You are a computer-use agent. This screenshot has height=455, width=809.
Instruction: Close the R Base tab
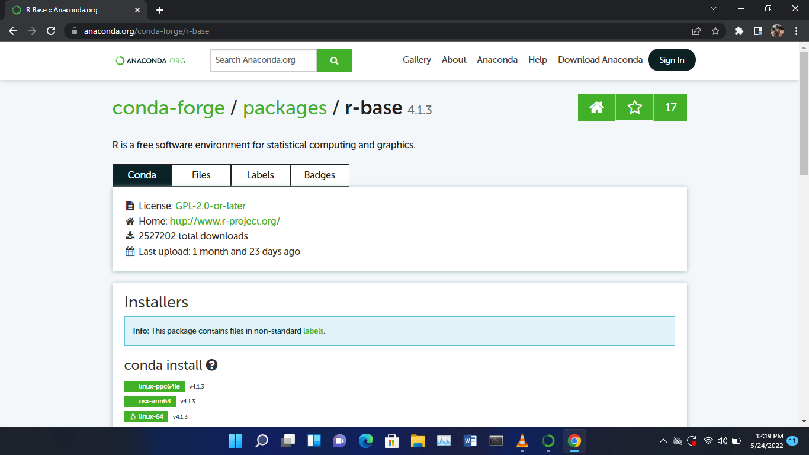(137, 10)
